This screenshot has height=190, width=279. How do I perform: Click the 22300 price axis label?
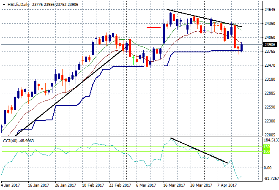coord(270,121)
